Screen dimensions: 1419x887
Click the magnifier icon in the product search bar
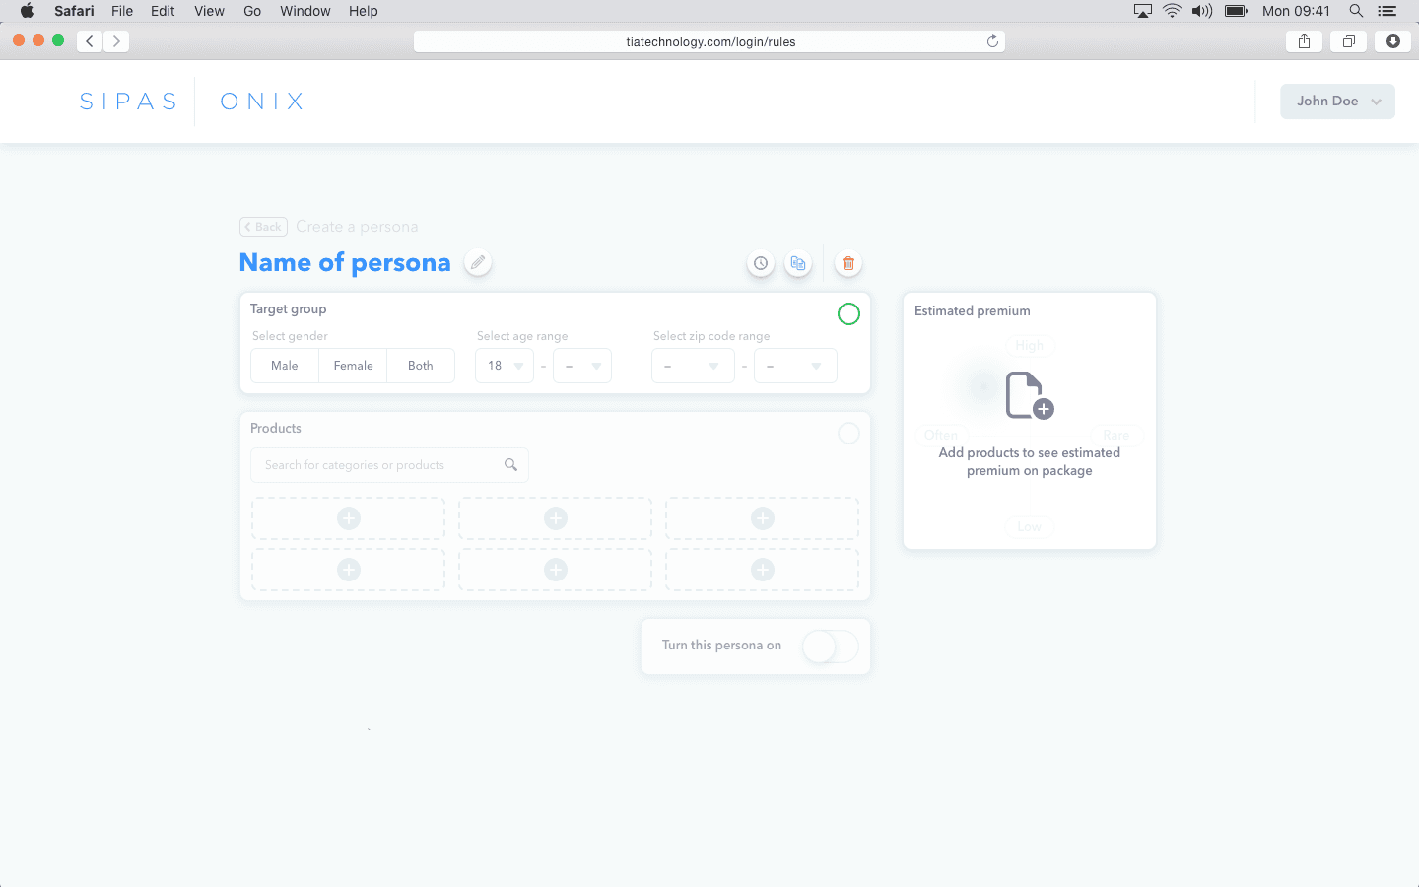[510, 464]
